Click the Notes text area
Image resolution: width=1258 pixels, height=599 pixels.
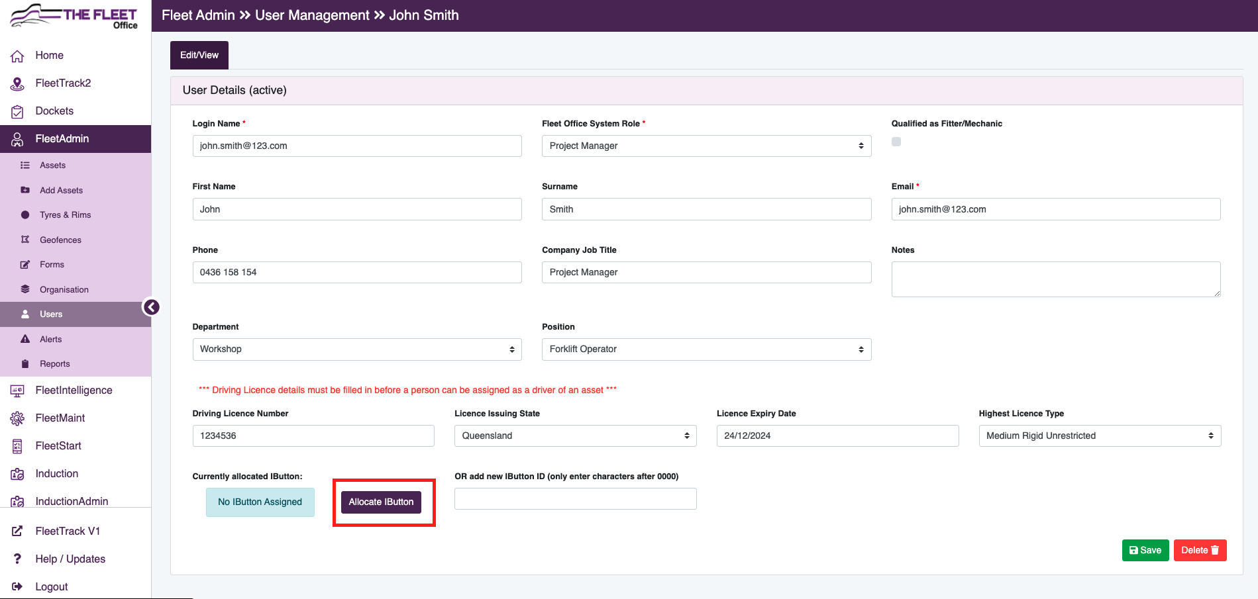[x=1056, y=279]
